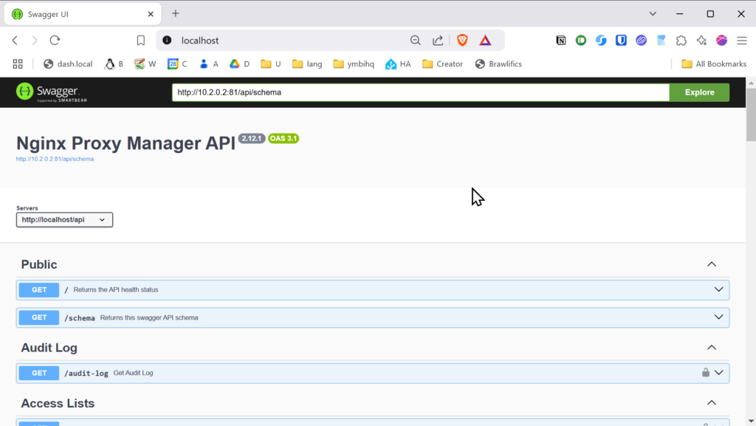
Task: Share this page via share icon
Action: tap(438, 41)
